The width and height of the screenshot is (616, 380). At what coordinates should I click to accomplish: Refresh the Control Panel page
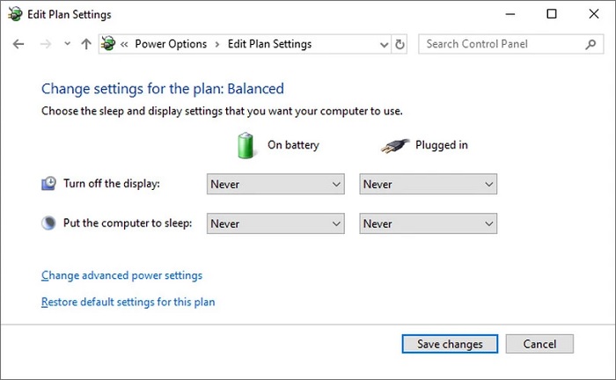[x=400, y=44]
